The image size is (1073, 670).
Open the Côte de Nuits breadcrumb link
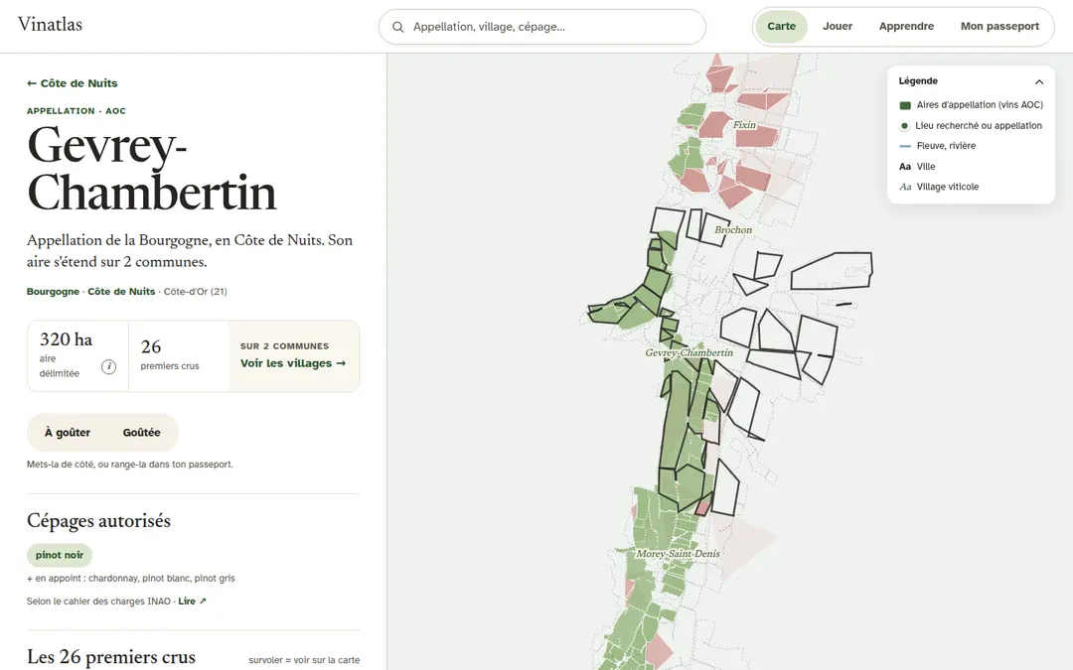121,291
